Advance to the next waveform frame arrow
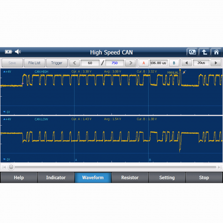 tap(130, 63)
